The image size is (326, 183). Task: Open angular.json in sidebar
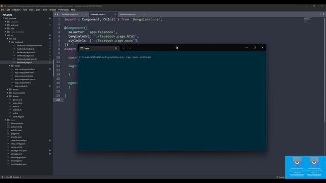(16, 137)
